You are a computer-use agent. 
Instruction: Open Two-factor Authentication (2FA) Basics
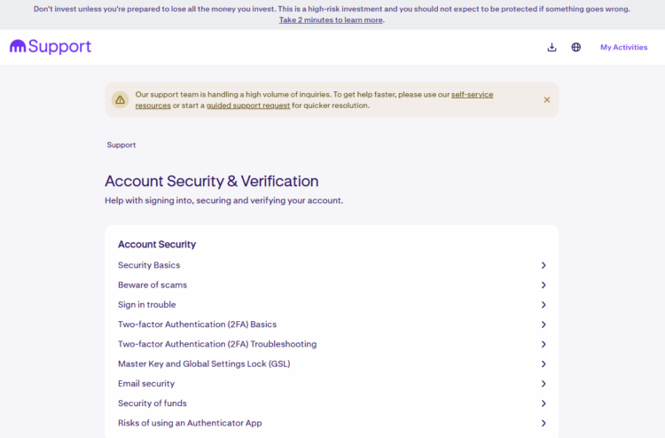[x=197, y=325]
